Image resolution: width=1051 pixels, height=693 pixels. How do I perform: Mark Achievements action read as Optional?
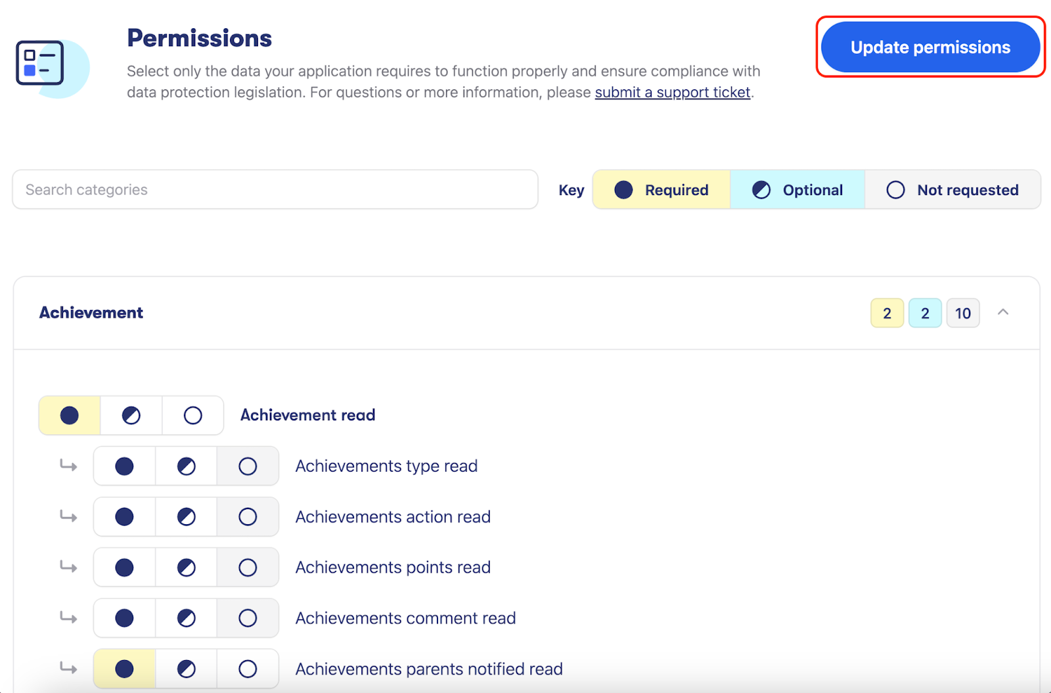click(186, 517)
